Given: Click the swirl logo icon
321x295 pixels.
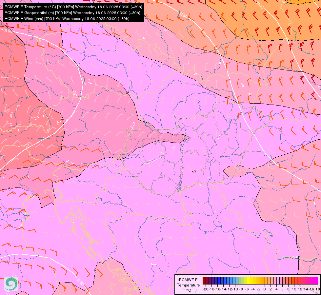Looking at the screenshot, I should pyautogui.click(x=11, y=284).
